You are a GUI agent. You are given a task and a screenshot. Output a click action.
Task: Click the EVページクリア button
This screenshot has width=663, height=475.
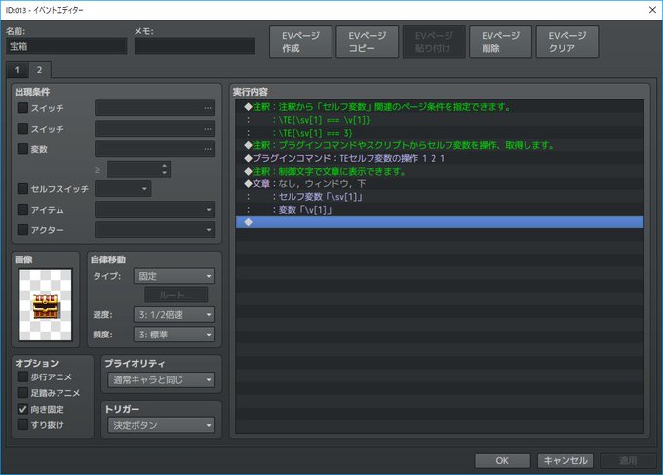point(567,41)
